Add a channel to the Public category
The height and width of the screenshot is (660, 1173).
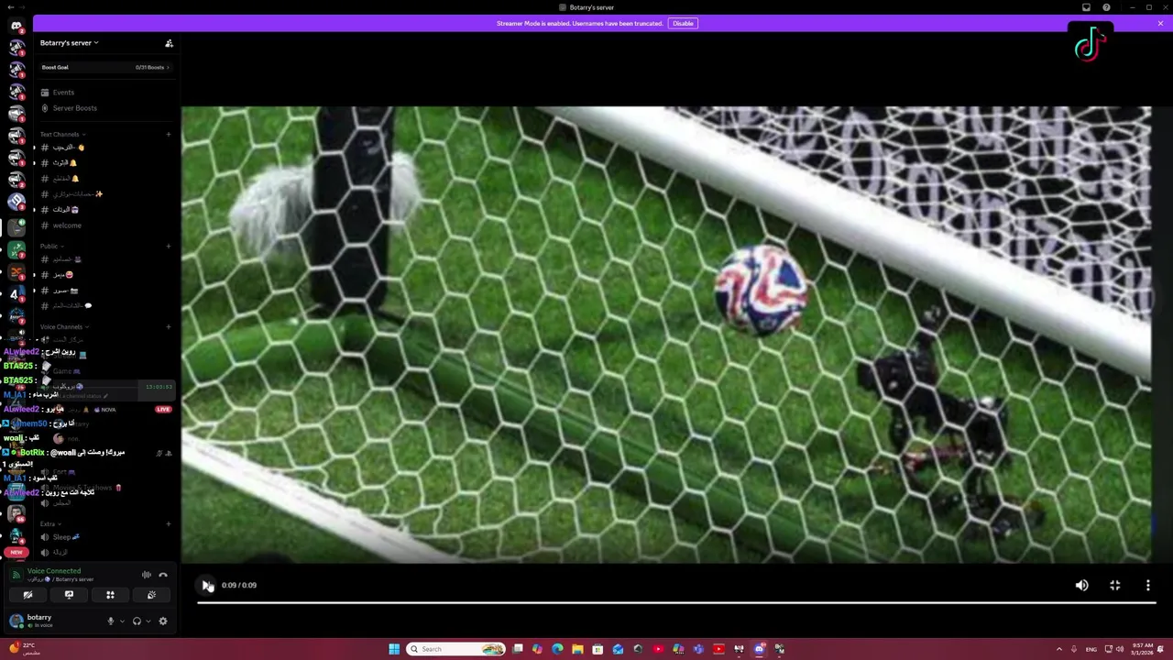click(169, 246)
